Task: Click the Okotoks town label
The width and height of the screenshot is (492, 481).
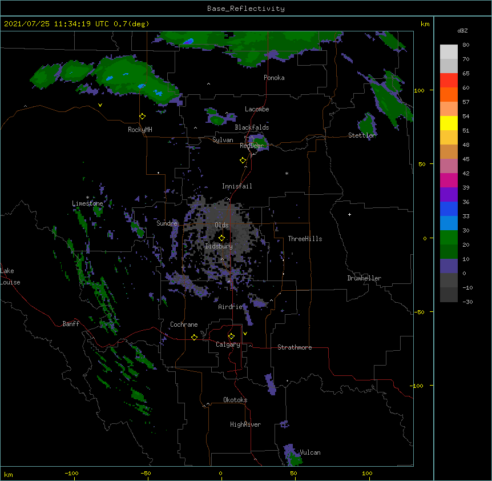Action: coord(235,400)
